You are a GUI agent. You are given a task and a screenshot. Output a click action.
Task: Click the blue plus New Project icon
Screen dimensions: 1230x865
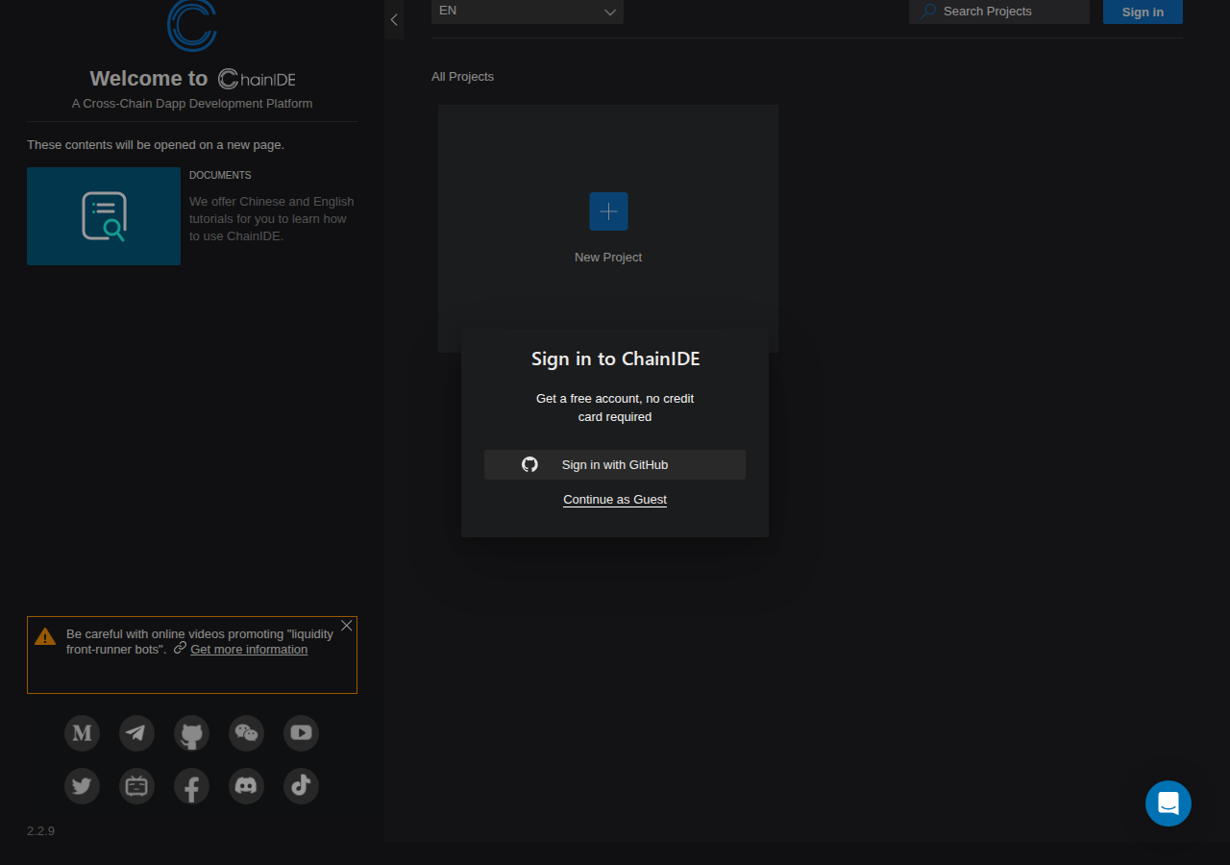point(608,211)
